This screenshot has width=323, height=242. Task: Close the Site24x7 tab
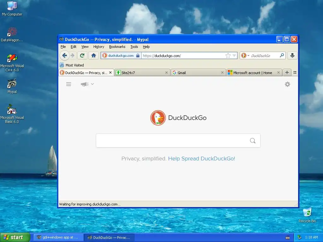[x=167, y=73]
